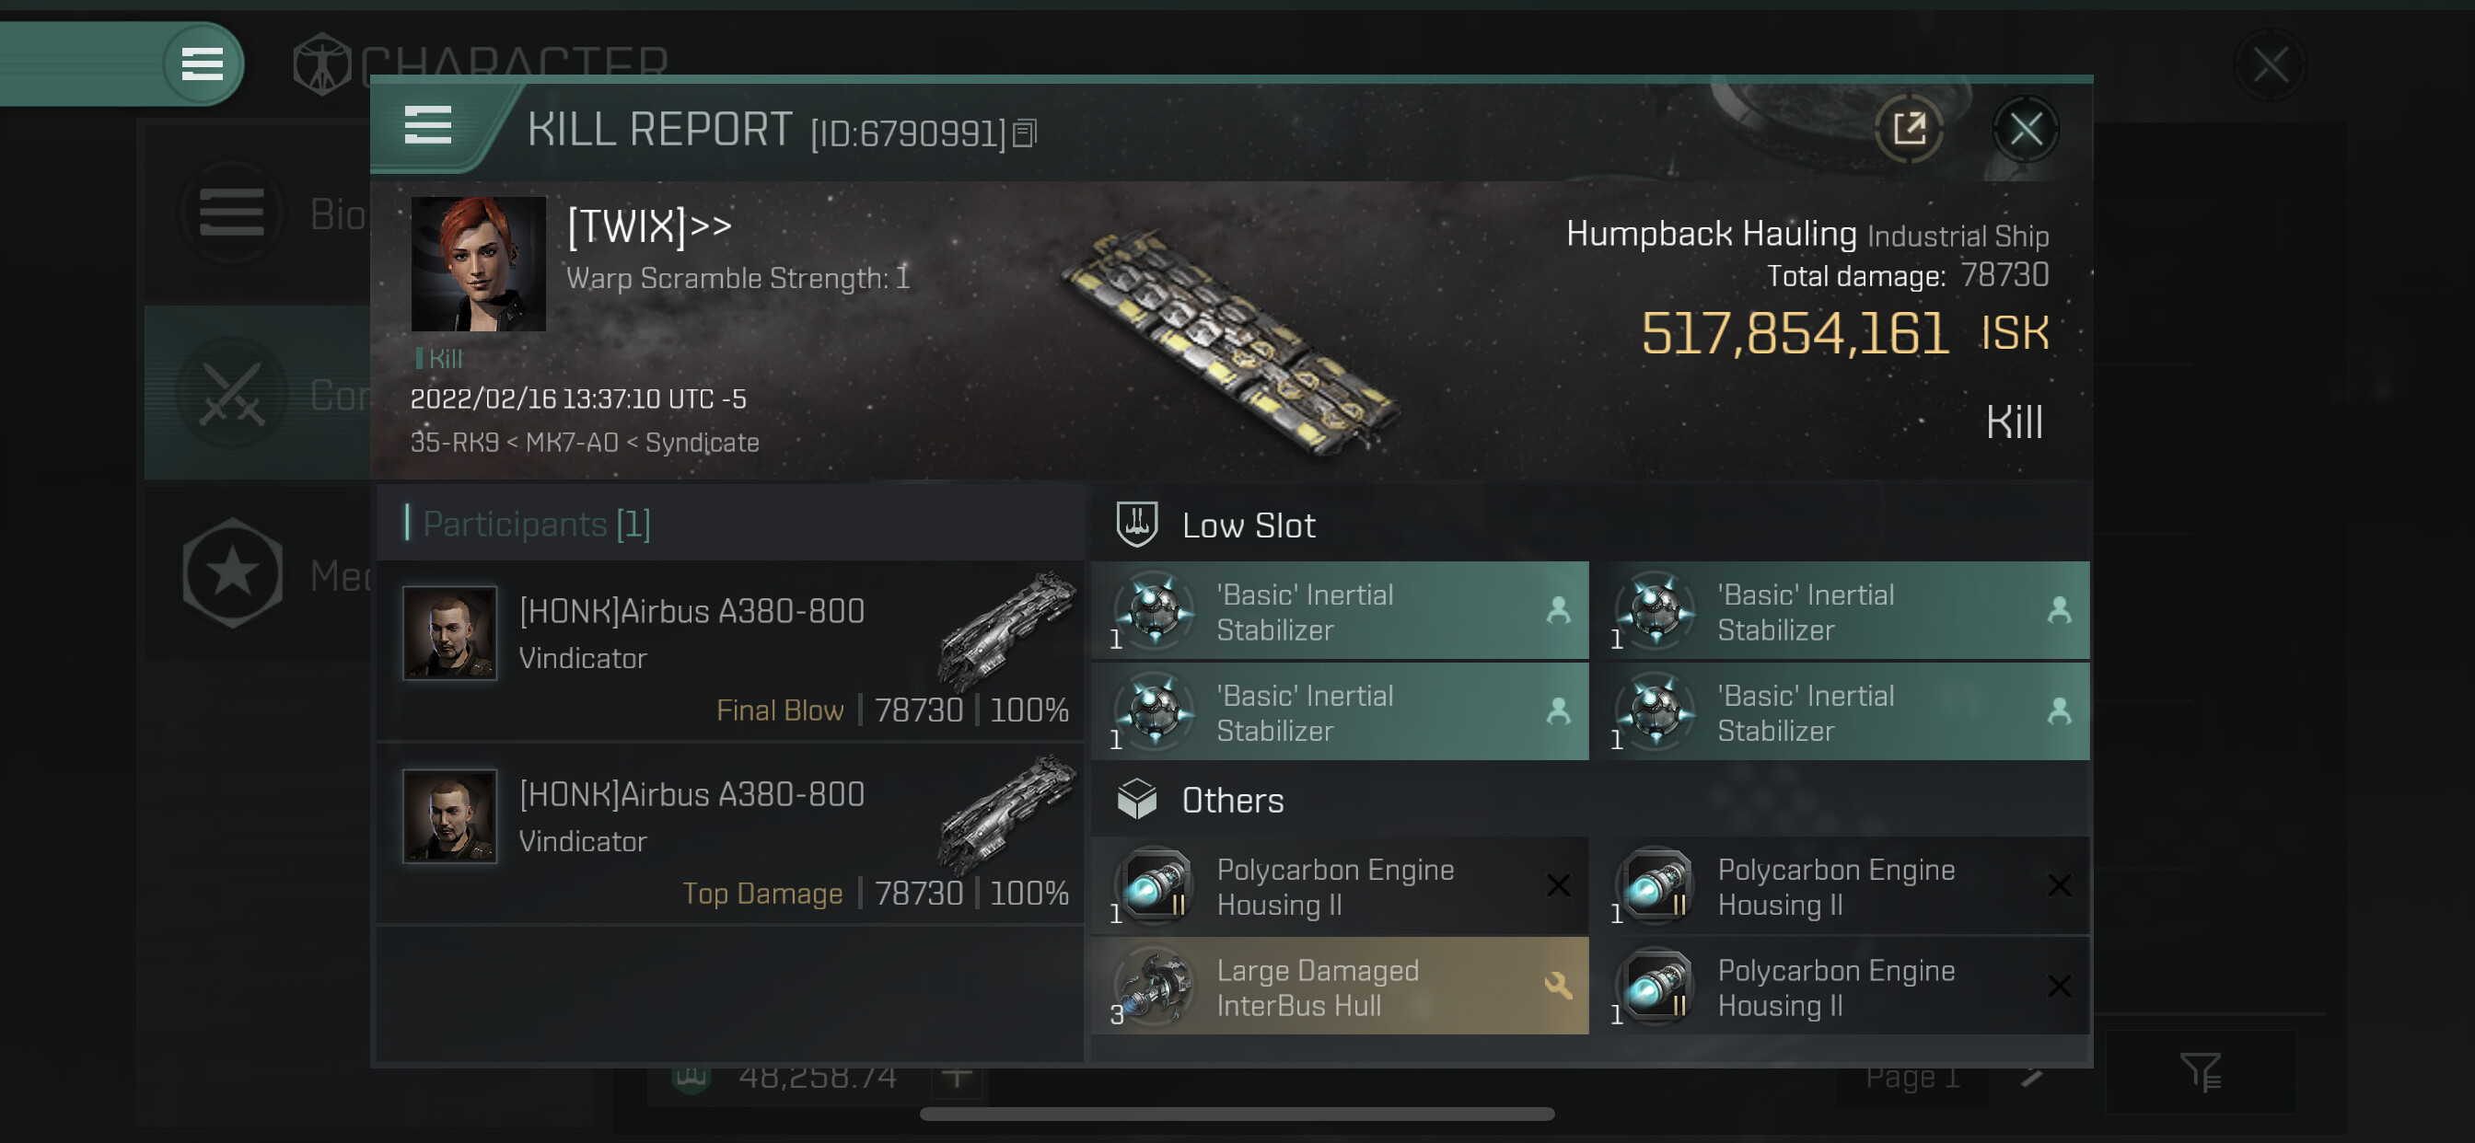The height and width of the screenshot is (1143, 2475).
Task: Click the 35-RK9 system location link
Action: pyautogui.click(x=454, y=443)
